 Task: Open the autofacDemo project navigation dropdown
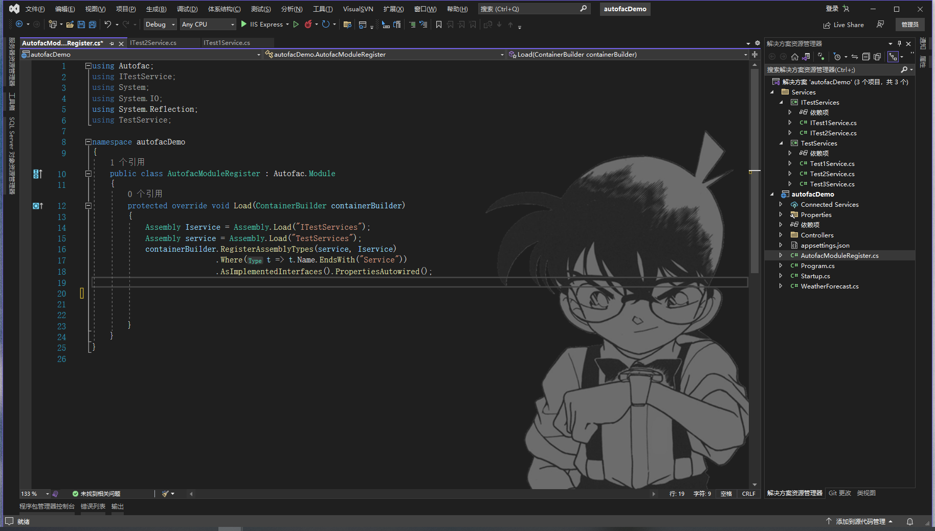pos(141,54)
